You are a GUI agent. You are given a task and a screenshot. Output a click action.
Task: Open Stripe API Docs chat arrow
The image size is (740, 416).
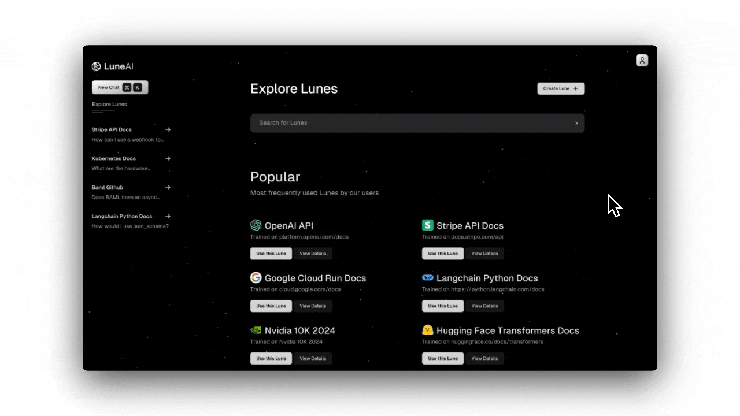click(168, 129)
